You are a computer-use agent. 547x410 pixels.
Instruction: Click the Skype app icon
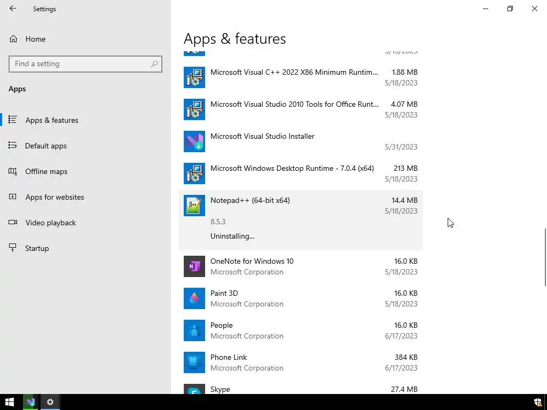click(x=194, y=389)
